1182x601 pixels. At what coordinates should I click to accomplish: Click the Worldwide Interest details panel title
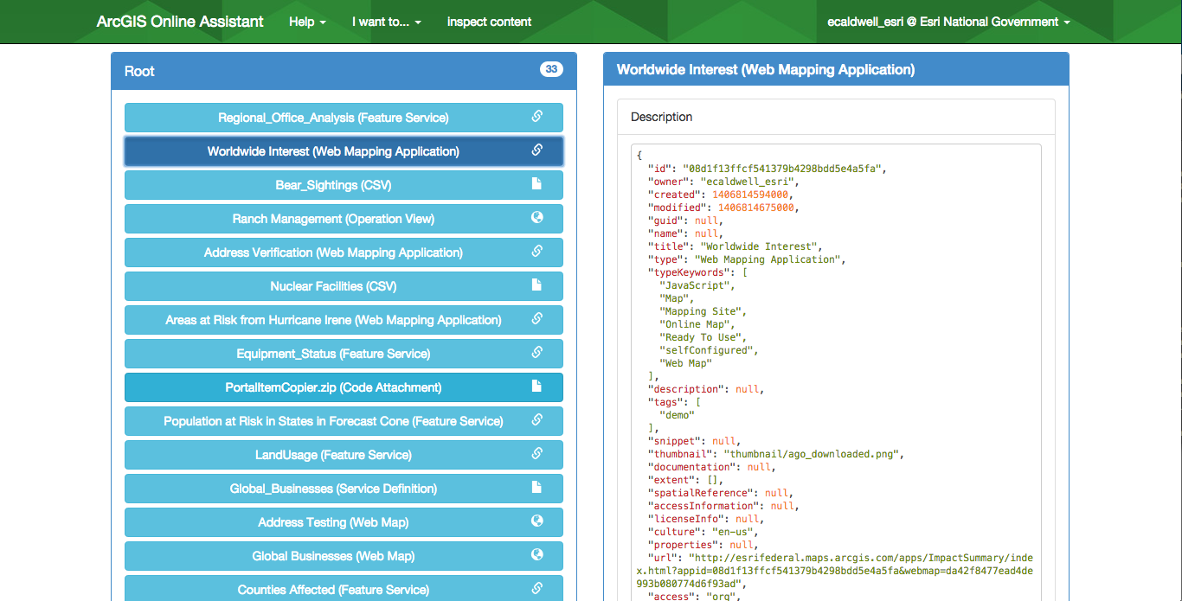[x=766, y=69]
